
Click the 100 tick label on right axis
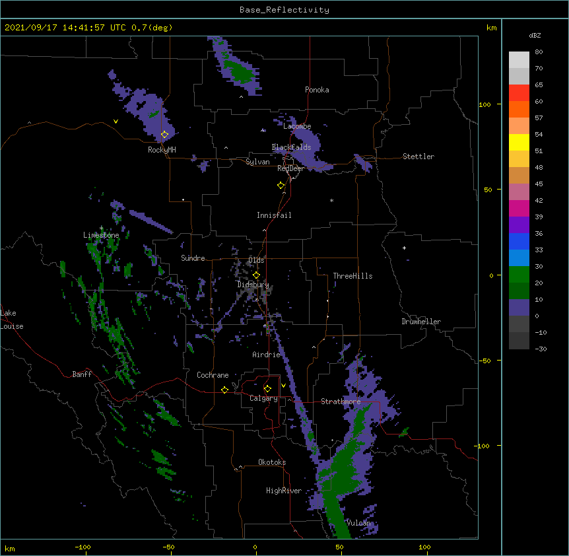tap(485, 104)
